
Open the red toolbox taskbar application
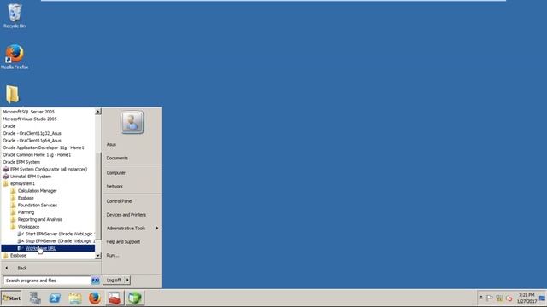(x=115, y=298)
